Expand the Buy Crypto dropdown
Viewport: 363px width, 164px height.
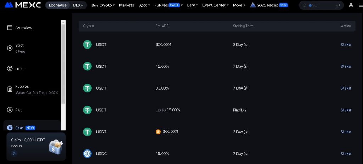click(x=103, y=5)
